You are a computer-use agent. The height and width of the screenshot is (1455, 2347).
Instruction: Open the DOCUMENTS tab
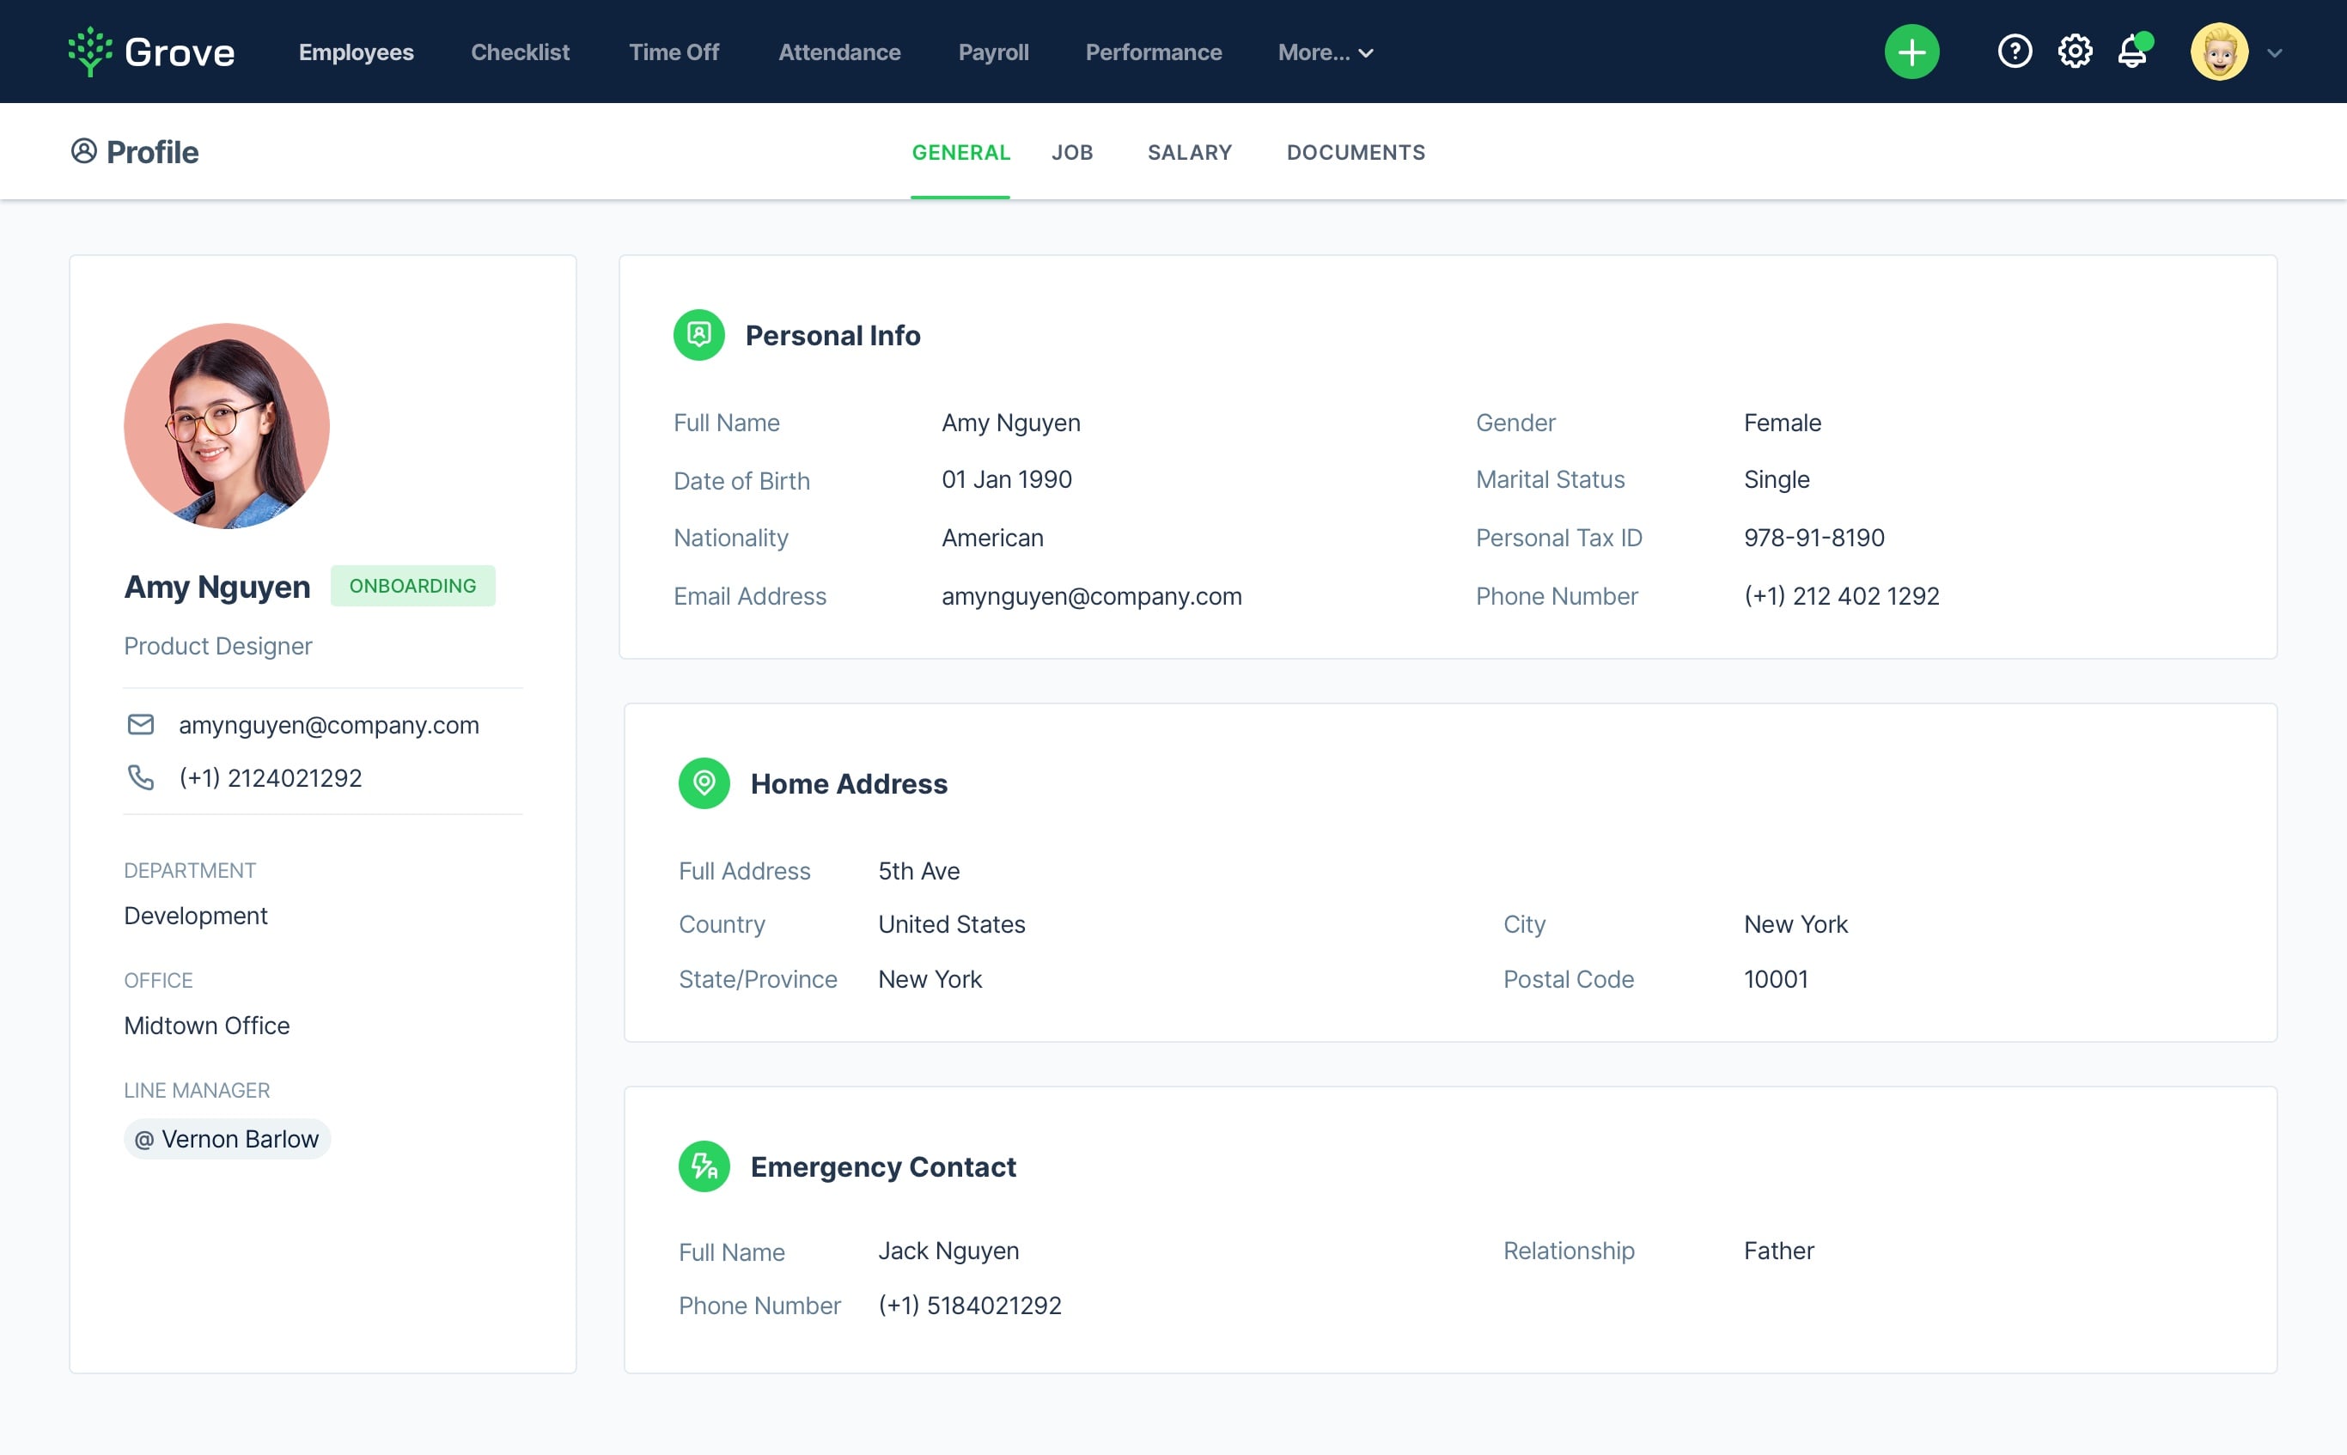[x=1355, y=152]
